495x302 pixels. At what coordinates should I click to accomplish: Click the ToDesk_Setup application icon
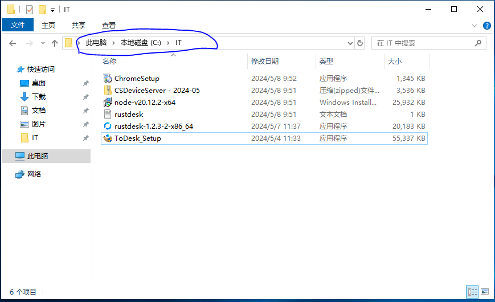108,138
